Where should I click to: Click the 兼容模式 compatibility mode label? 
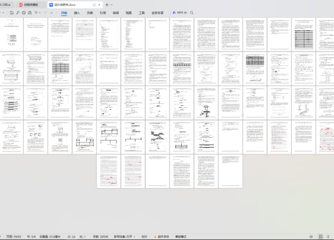[180, 237]
